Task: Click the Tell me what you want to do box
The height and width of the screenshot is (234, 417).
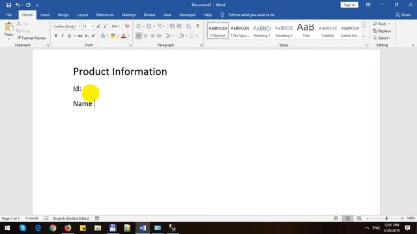Action: coord(251,15)
